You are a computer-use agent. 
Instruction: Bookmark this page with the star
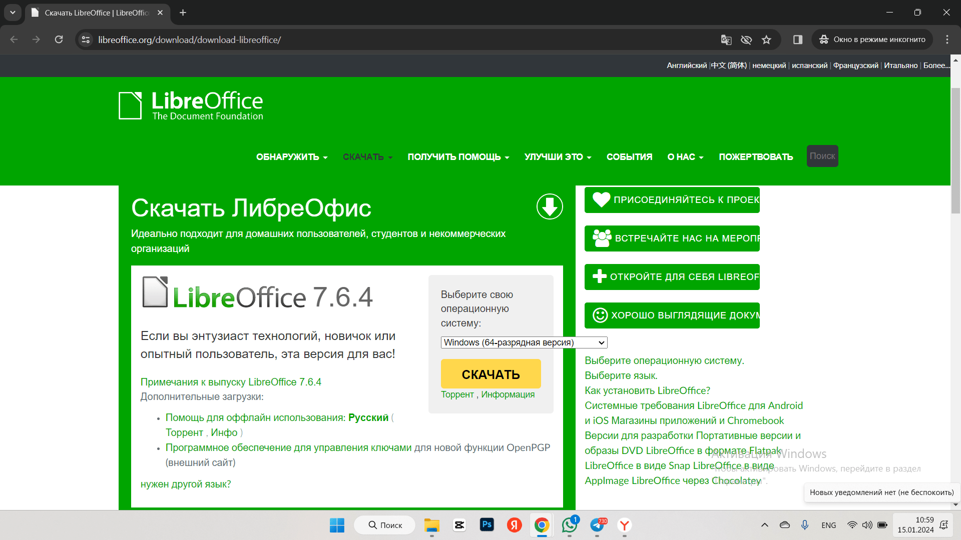click(766, 39)
